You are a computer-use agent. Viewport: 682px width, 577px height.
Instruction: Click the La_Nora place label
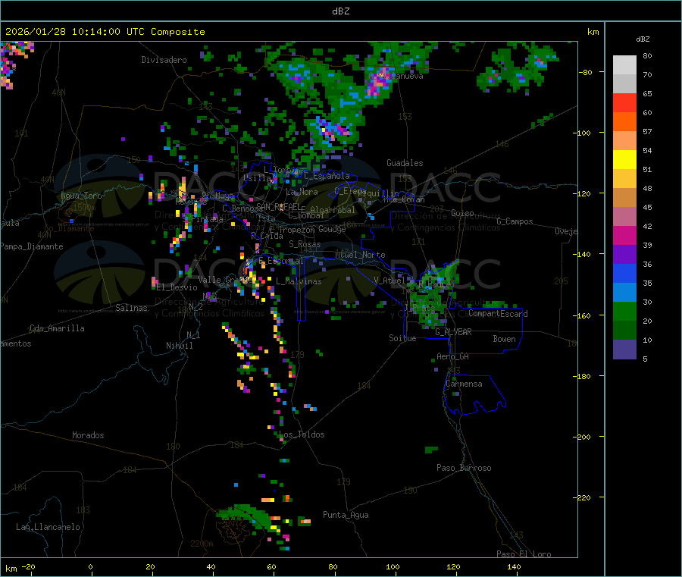point(302,192)
